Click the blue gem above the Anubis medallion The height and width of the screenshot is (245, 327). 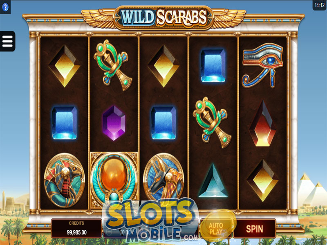point(164,123)
